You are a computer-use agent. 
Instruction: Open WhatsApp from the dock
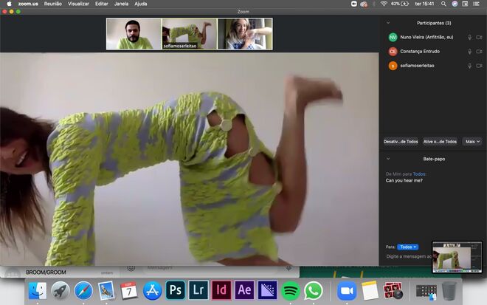(x=314, y=290)
